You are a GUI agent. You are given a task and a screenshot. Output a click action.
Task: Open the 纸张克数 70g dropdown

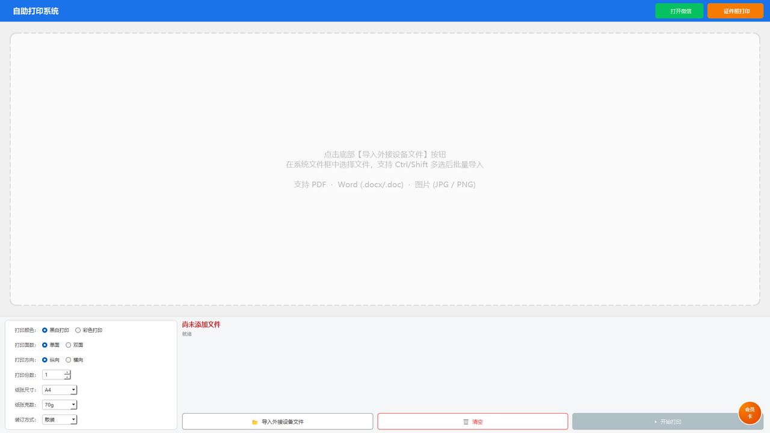tap(60, 405)
